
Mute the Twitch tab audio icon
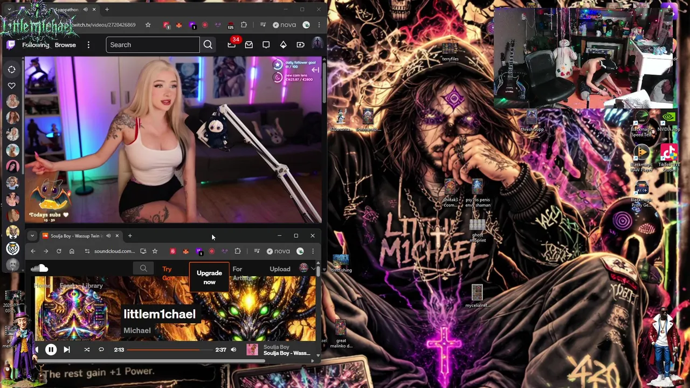coord(85,10)
